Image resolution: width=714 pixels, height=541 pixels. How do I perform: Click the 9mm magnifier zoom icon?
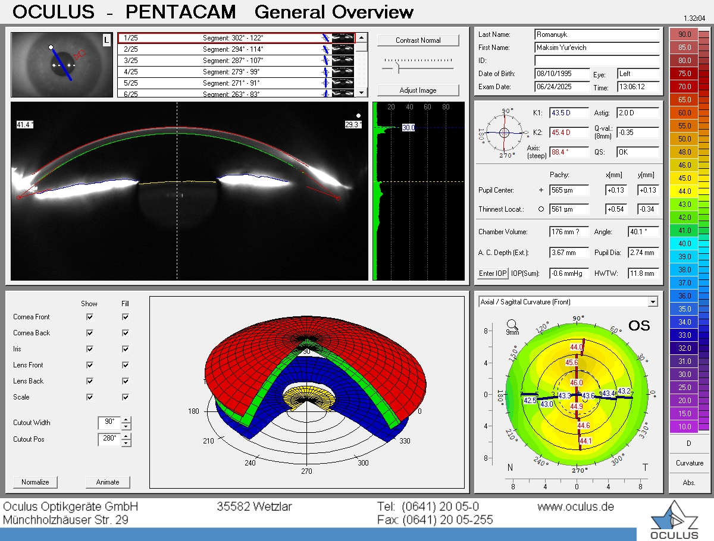point(512,325)
